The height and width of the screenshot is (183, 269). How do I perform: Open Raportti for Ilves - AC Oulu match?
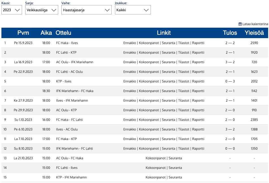[x=198, y=129]
